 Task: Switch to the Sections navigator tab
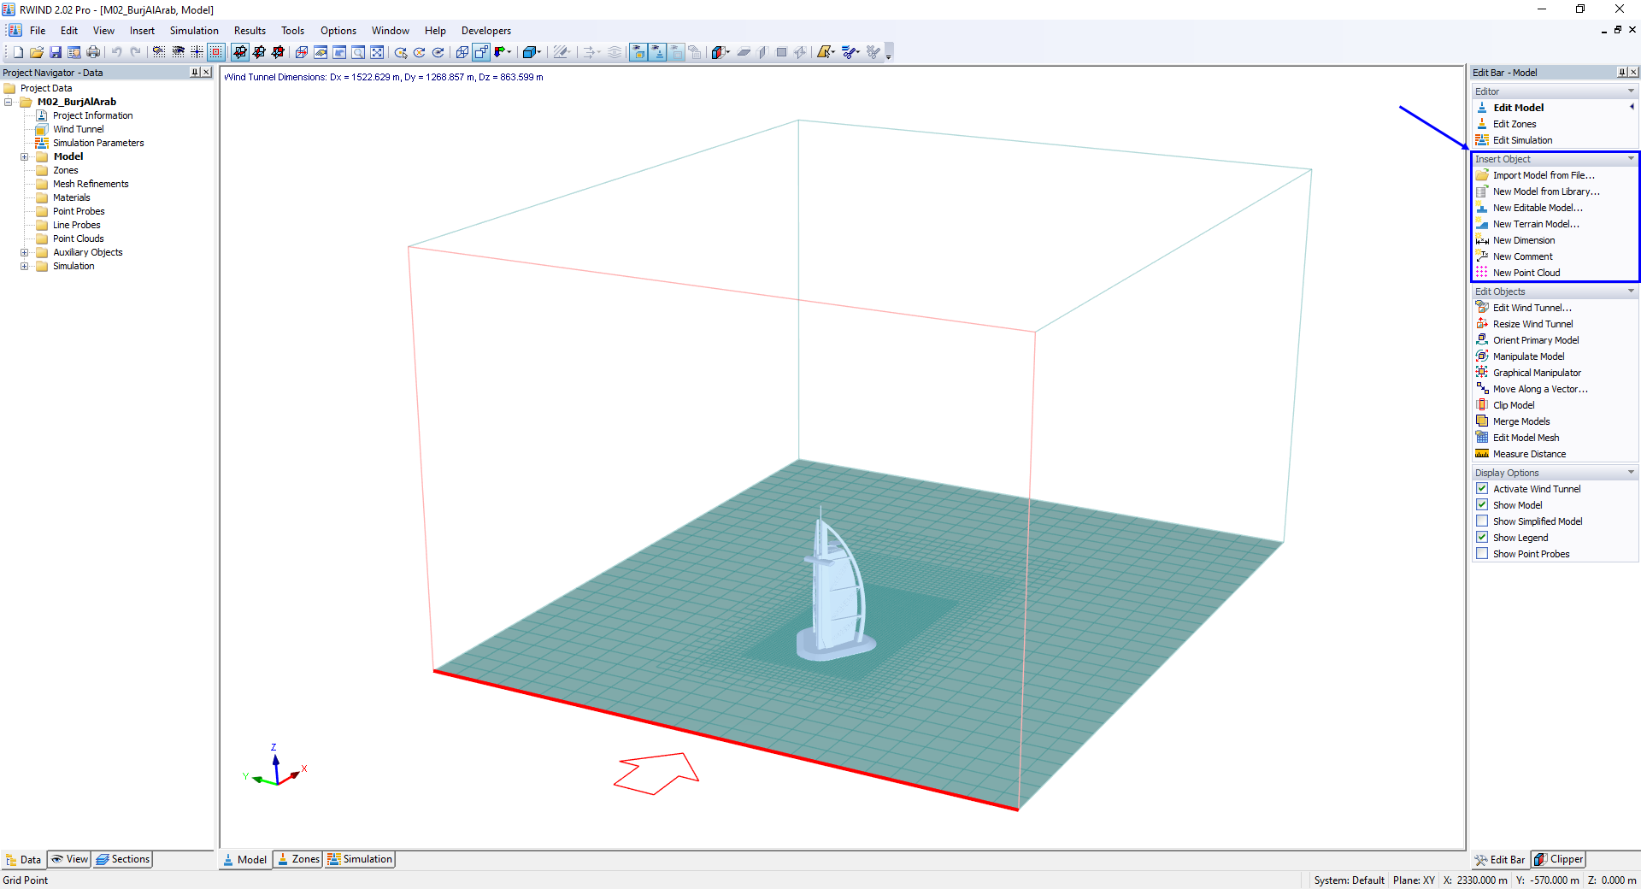(x=122, y=859)
